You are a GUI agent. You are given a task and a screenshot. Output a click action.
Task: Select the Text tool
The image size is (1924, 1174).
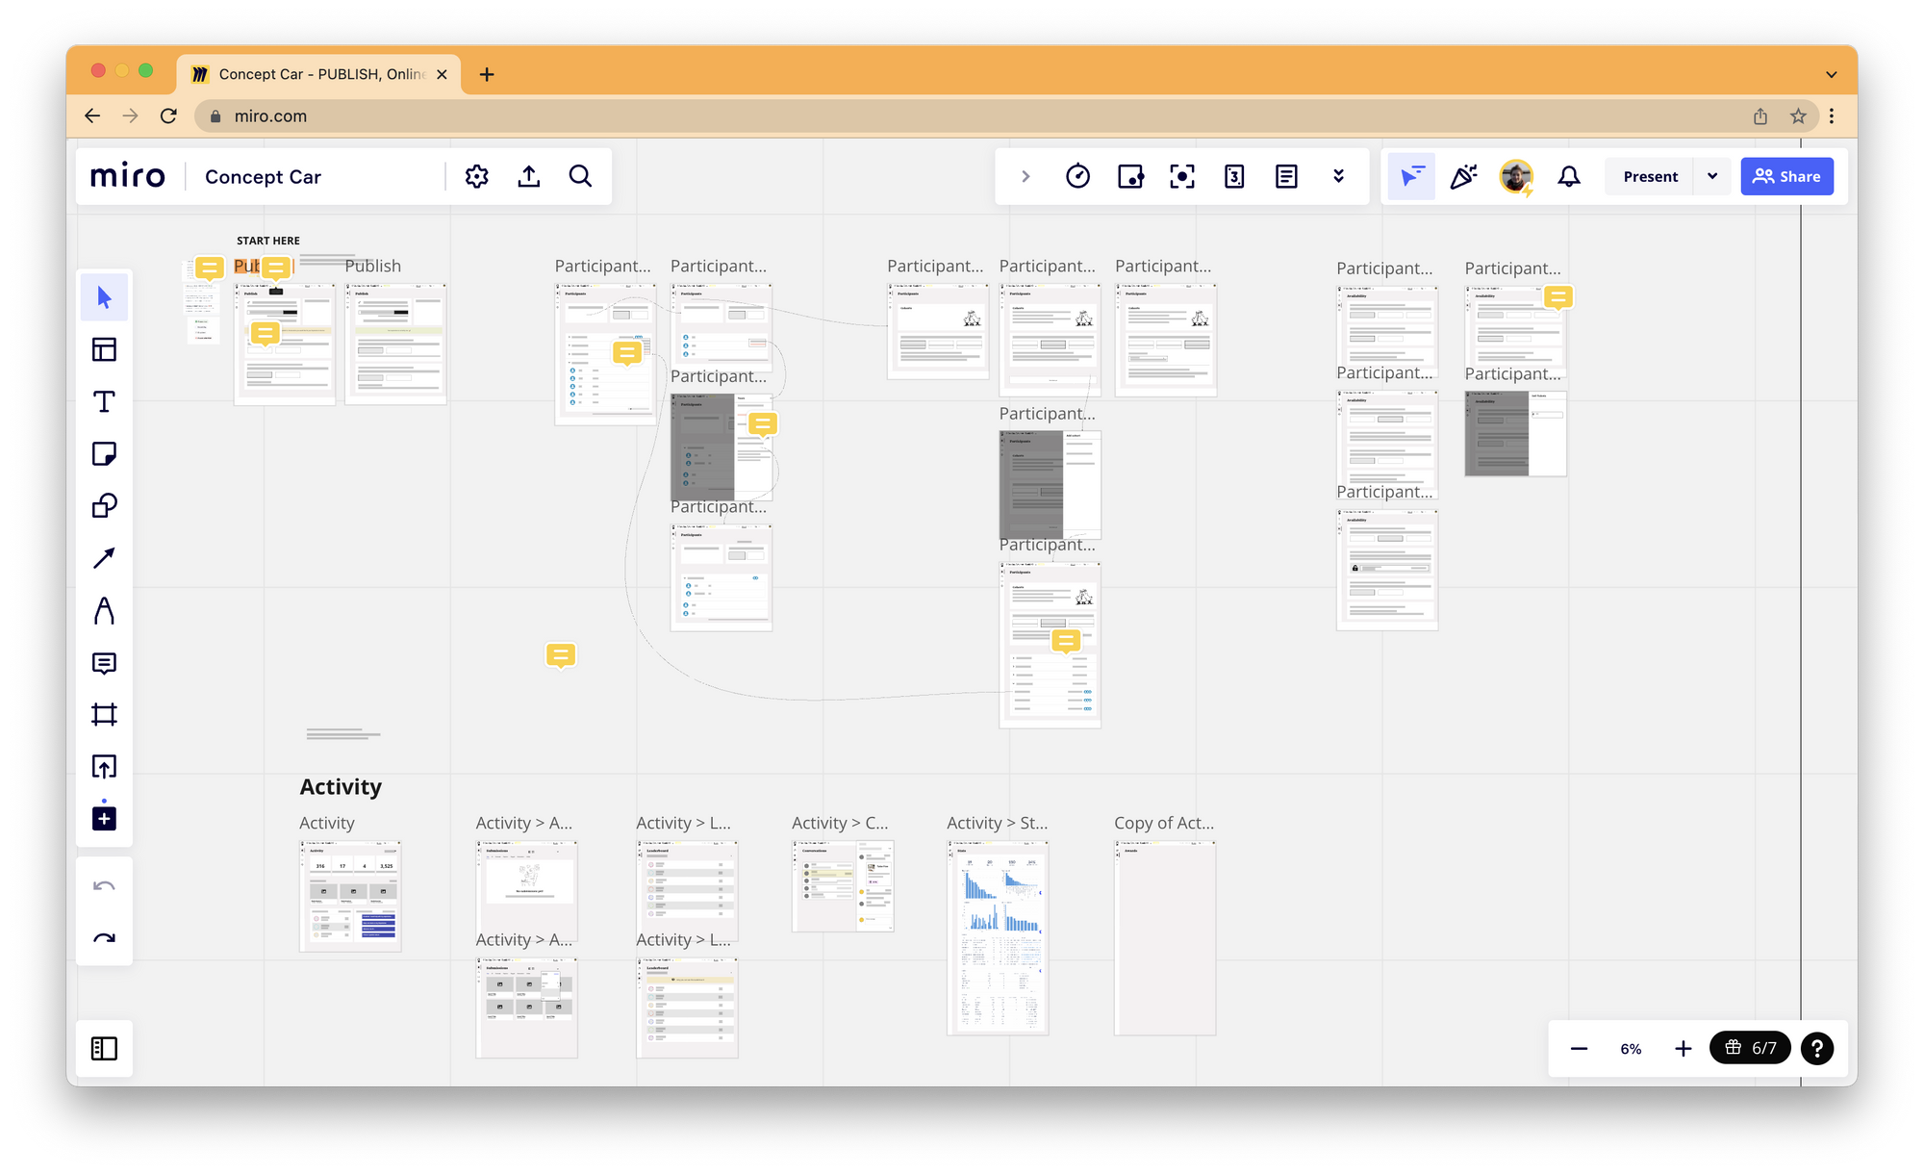click(x=104, y=401)
